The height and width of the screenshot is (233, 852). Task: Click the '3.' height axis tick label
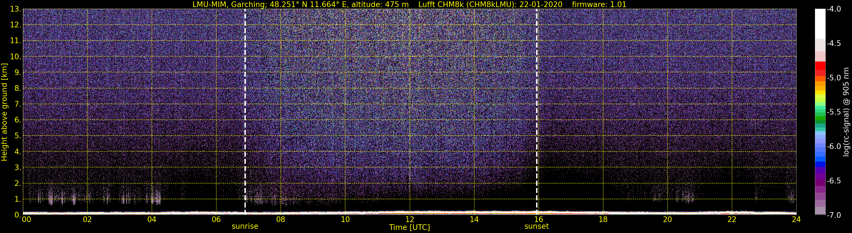click(18, 168)
